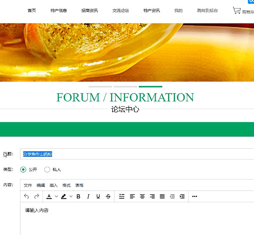Navigate to 交流论坛 in the navigation bar
Viewport: 254px width, 235px height.
[x=120, y=10]
